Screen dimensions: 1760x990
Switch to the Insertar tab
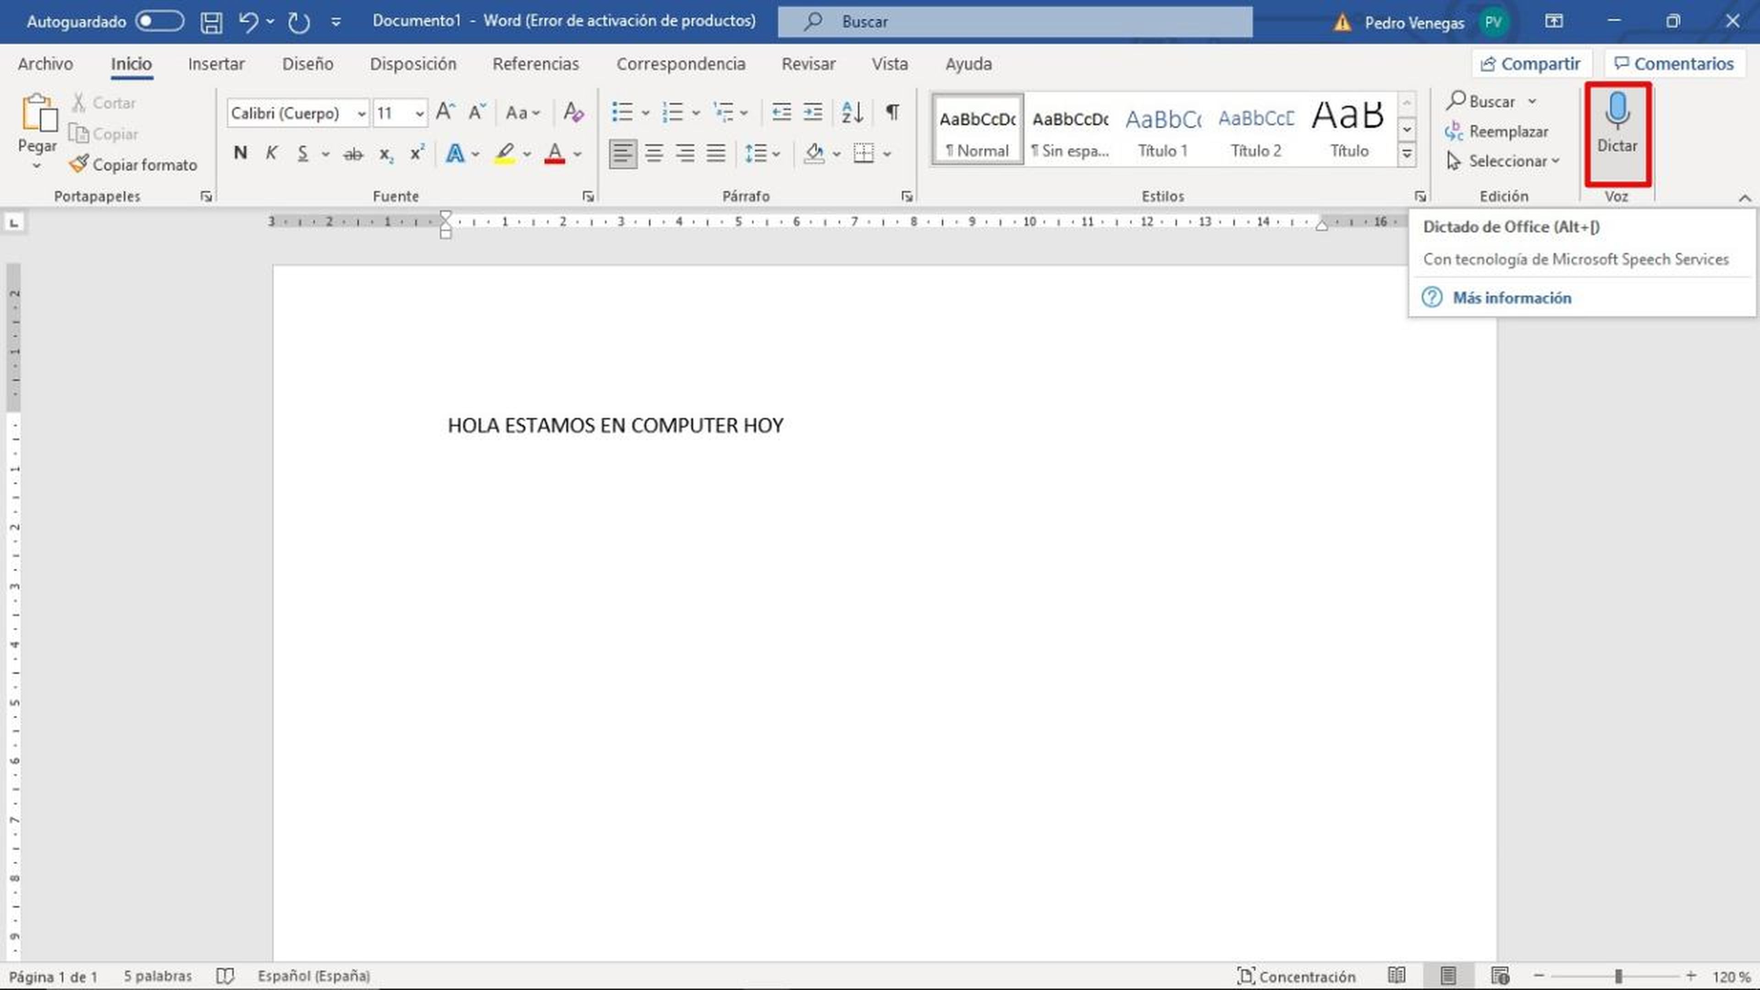pos(216,64)
